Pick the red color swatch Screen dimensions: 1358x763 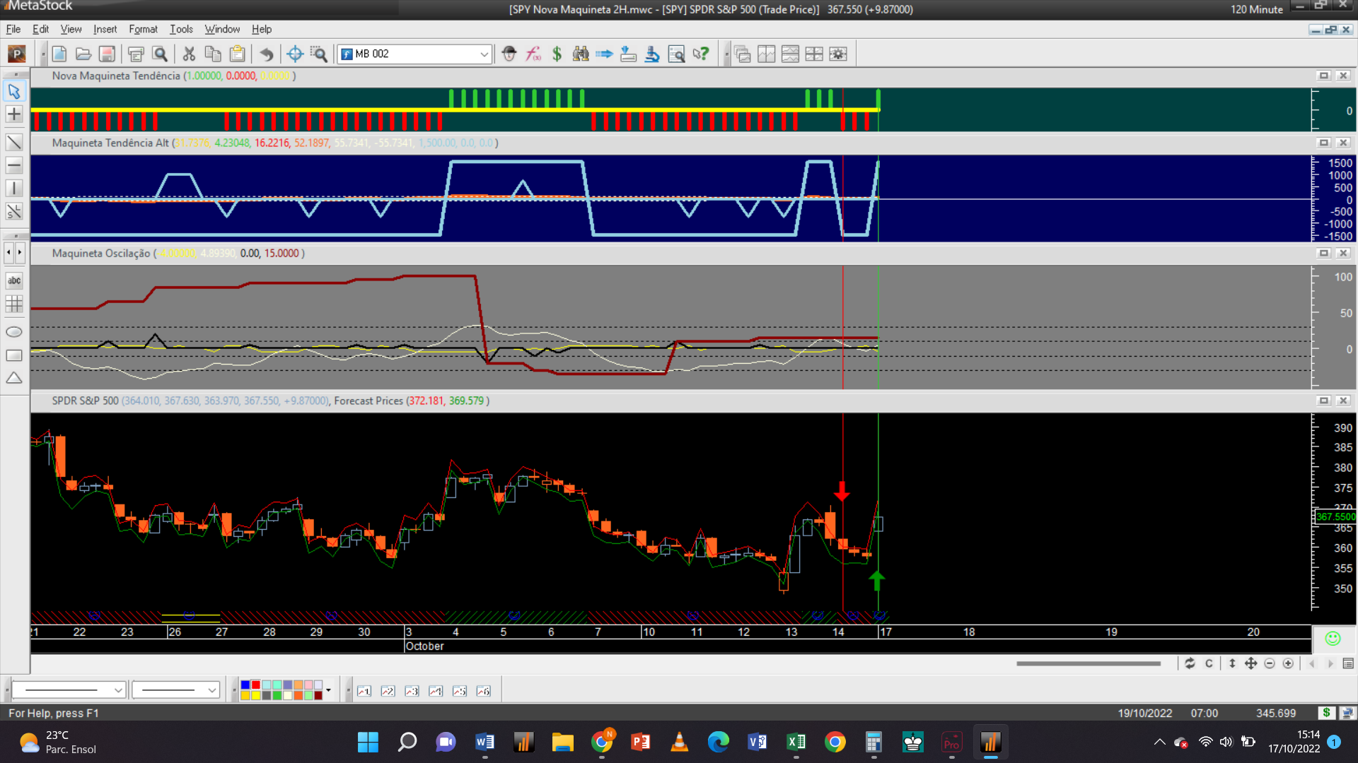click(x=255, y=685)
